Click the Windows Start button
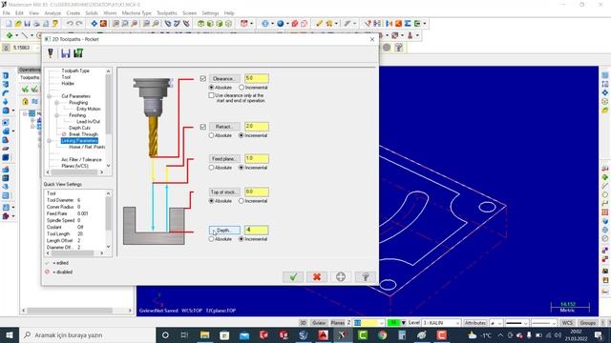 9,334
